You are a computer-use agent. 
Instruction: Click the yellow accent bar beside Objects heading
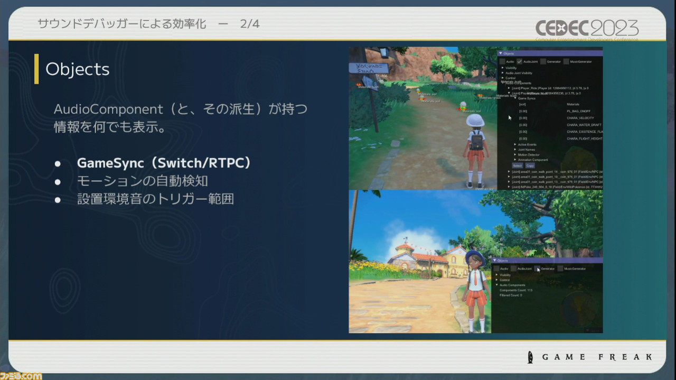tap(37, 69)
